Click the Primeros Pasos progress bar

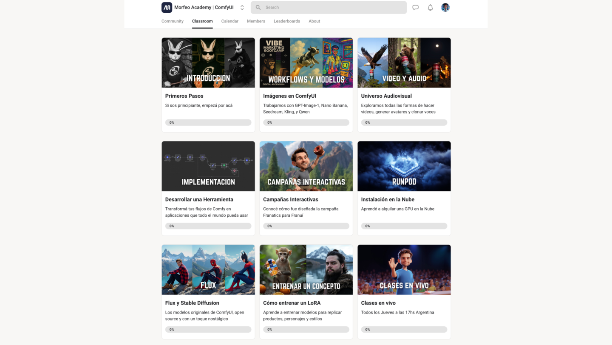pos(208,122)
